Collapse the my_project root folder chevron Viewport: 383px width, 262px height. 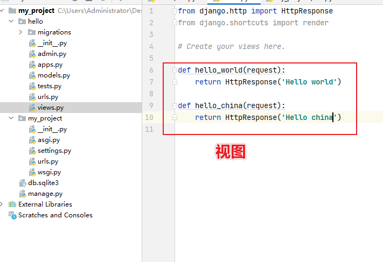tap(2, 10)
